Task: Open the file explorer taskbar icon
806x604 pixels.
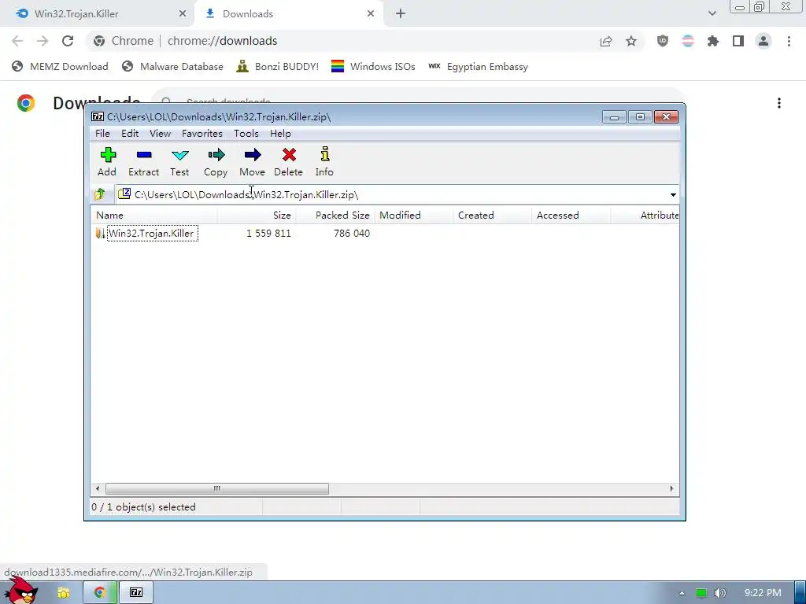Action: tap(63, 593)
